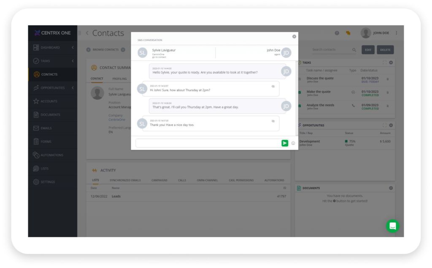Click the green send message icon
Image resolution: width=432 pixels, height=268 pixels.
[x=285, y=143]
